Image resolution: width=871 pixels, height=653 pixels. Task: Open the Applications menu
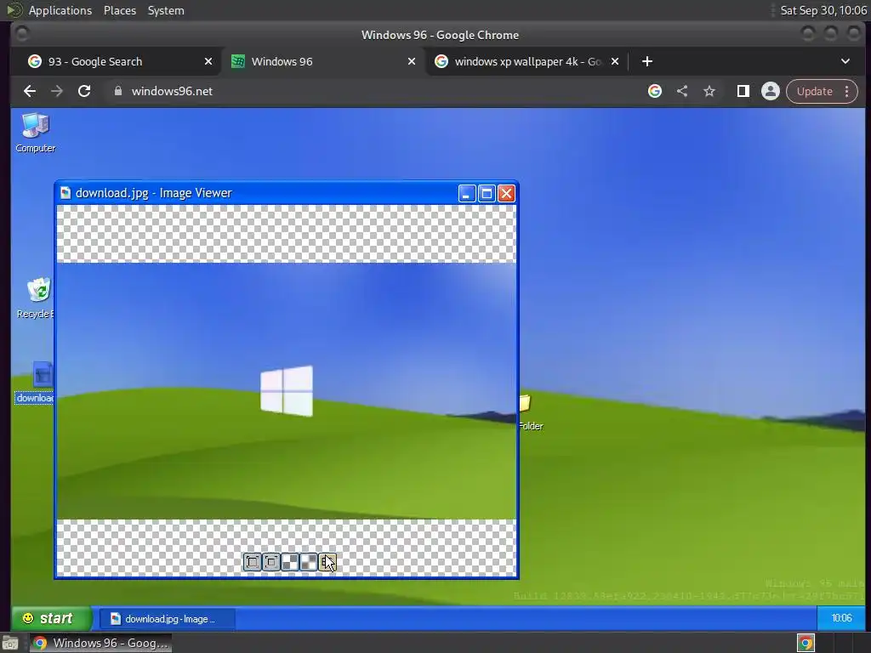tap(60, 10)
